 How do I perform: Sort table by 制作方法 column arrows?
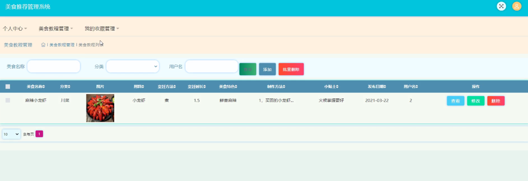tap(284, 87)
